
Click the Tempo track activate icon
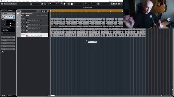click(x=22, y=15)
